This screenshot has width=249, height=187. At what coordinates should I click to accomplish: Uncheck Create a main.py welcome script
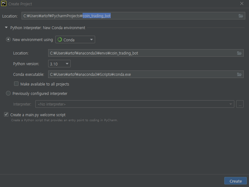6,114
